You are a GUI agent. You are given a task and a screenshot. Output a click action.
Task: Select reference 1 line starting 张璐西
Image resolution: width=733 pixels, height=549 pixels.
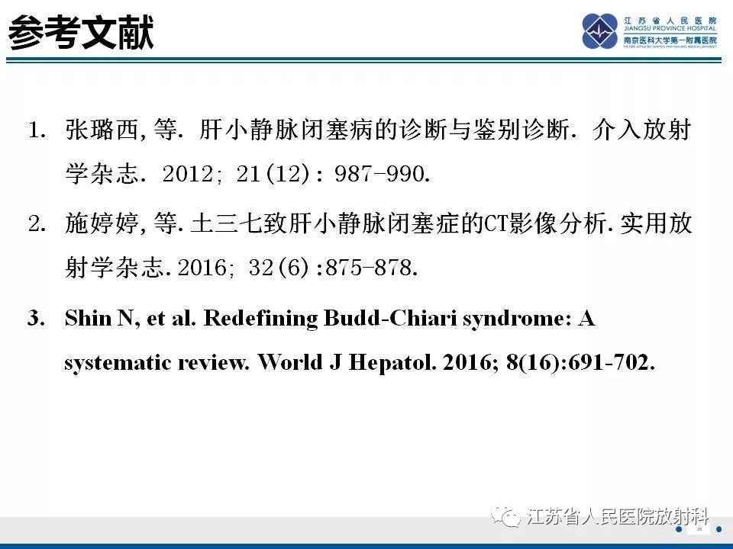tap(378, 130)
